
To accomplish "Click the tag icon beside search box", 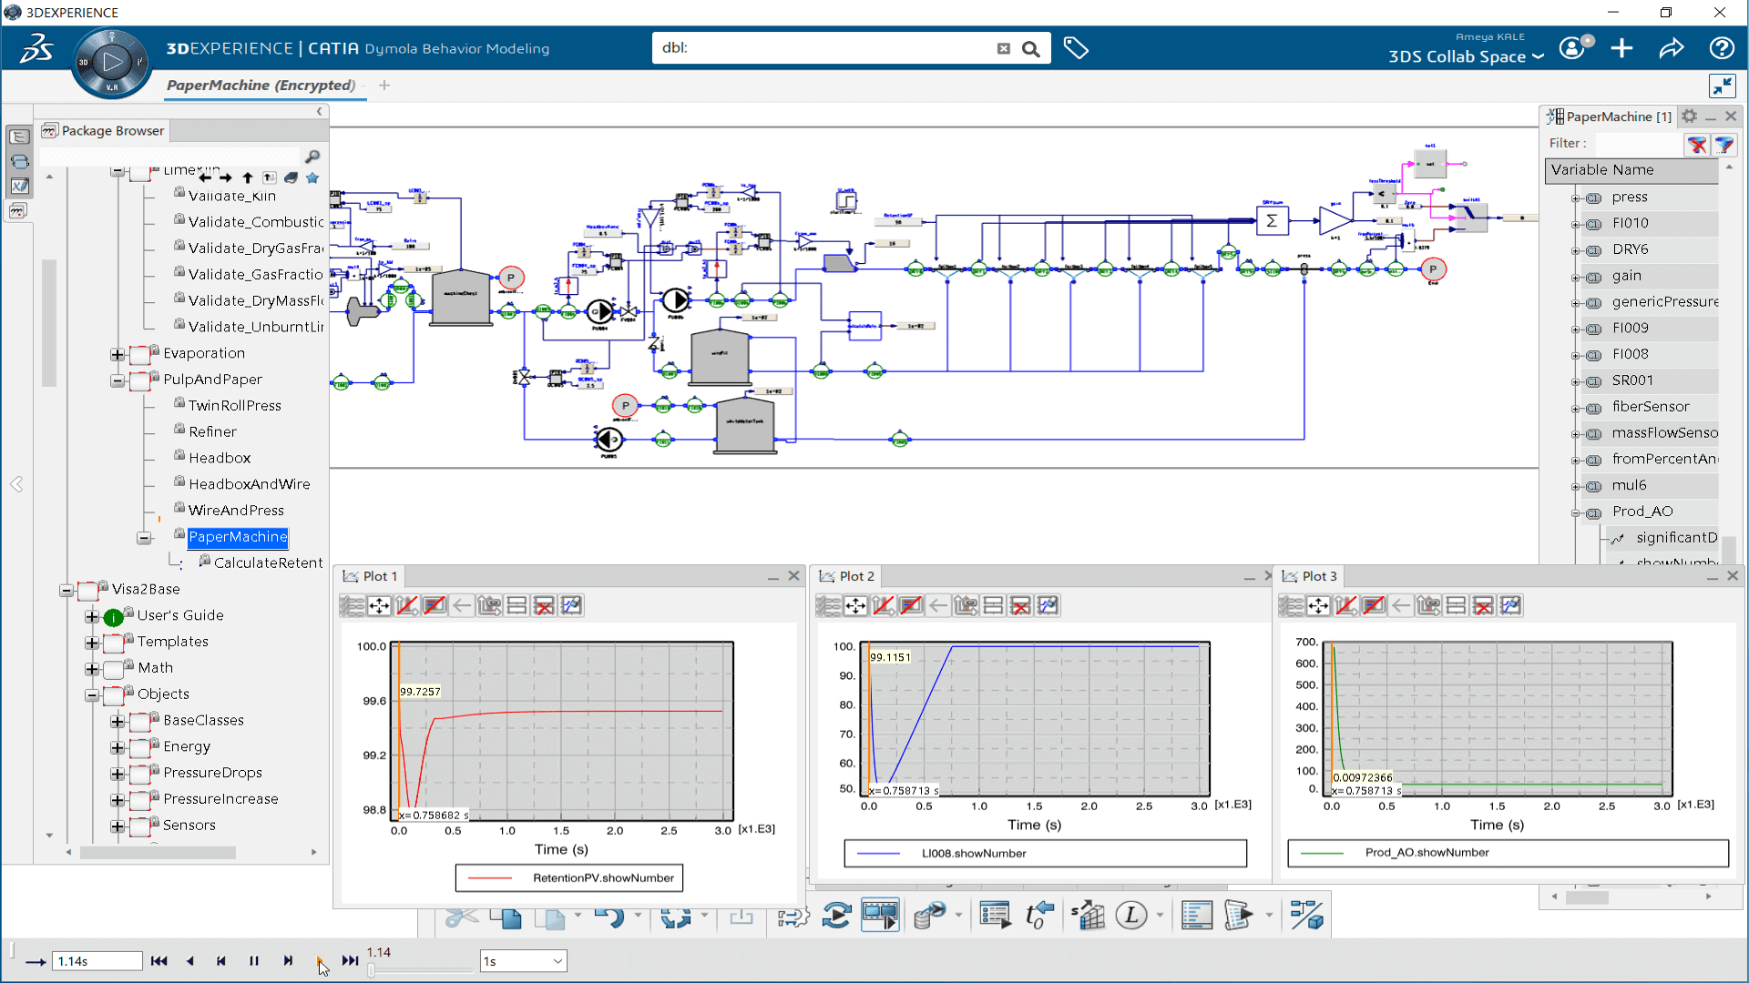I will coord(1076,48).
